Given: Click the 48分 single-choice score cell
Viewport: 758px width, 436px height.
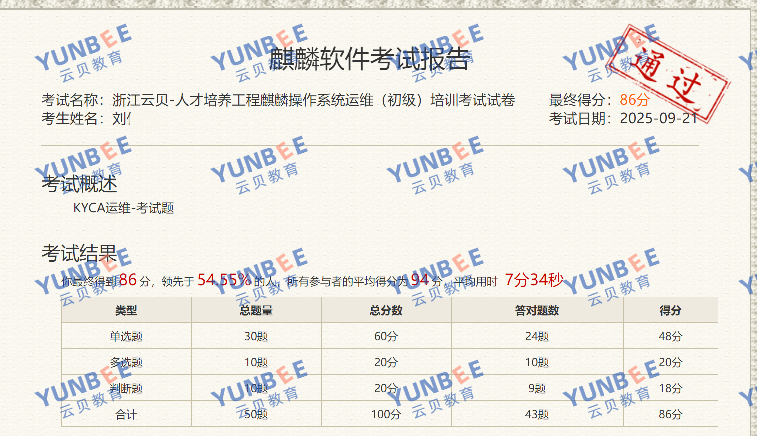Looking at the screenshot, I should tap(670, 336).
